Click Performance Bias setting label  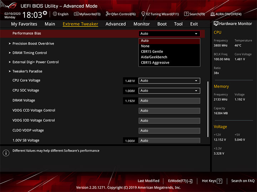pyautogui.click(x=27, y=33)
